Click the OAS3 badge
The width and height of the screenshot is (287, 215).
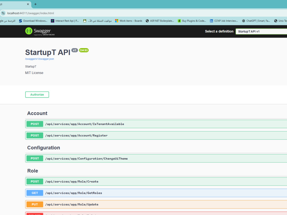pos(84,50)
